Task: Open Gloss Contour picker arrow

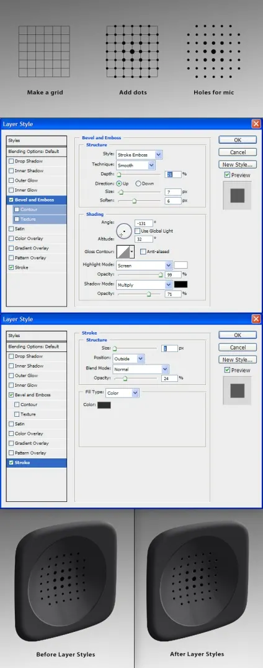Action: coord(132,252)
